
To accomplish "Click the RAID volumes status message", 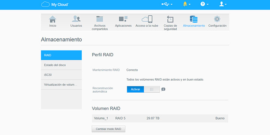I will [165, 80].
